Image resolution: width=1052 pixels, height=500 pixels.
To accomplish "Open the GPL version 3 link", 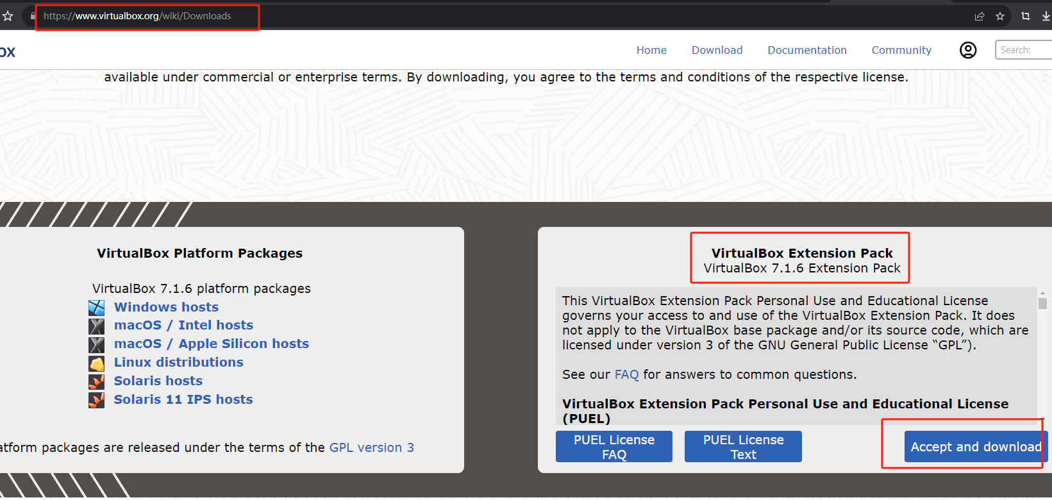I will coord(372,447).
